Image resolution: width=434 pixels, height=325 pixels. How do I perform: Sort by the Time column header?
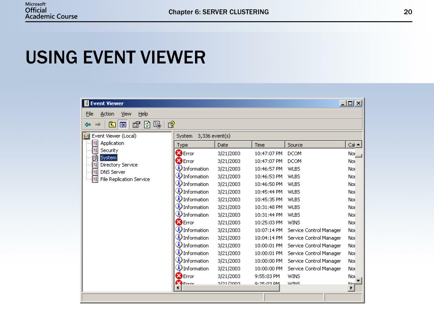268,145
